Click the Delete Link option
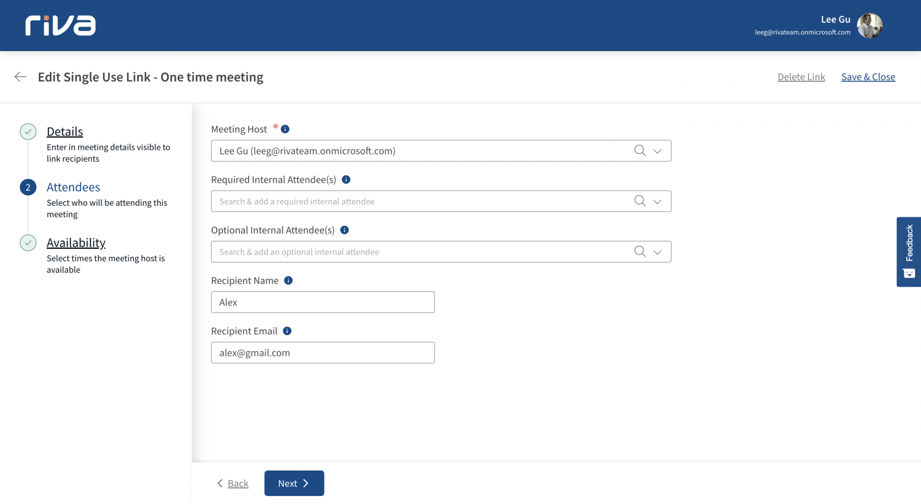Viewport: 921px width, 504px height. pos(801,76)
